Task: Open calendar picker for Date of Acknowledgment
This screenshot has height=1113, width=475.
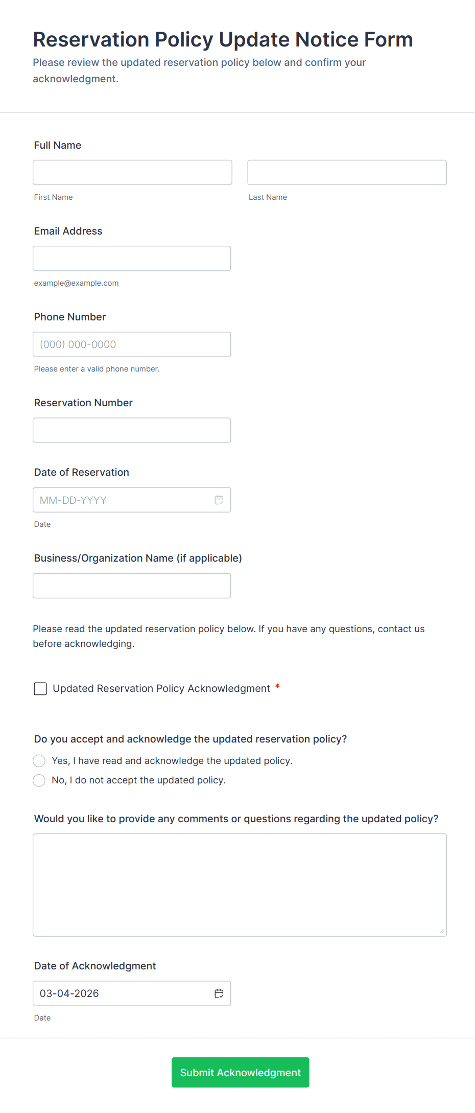Action: (219, 993)
